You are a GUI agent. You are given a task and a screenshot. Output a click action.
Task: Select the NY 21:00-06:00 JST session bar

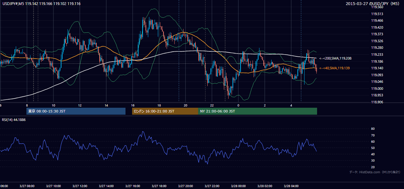258,111
